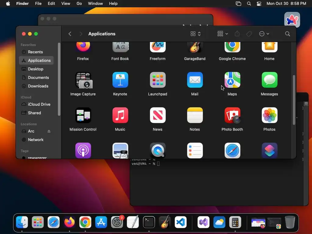The height and width of the screenshot is (234, 312).
Task: Open the icon view switcher dropdown
Action: click(196, 34)
